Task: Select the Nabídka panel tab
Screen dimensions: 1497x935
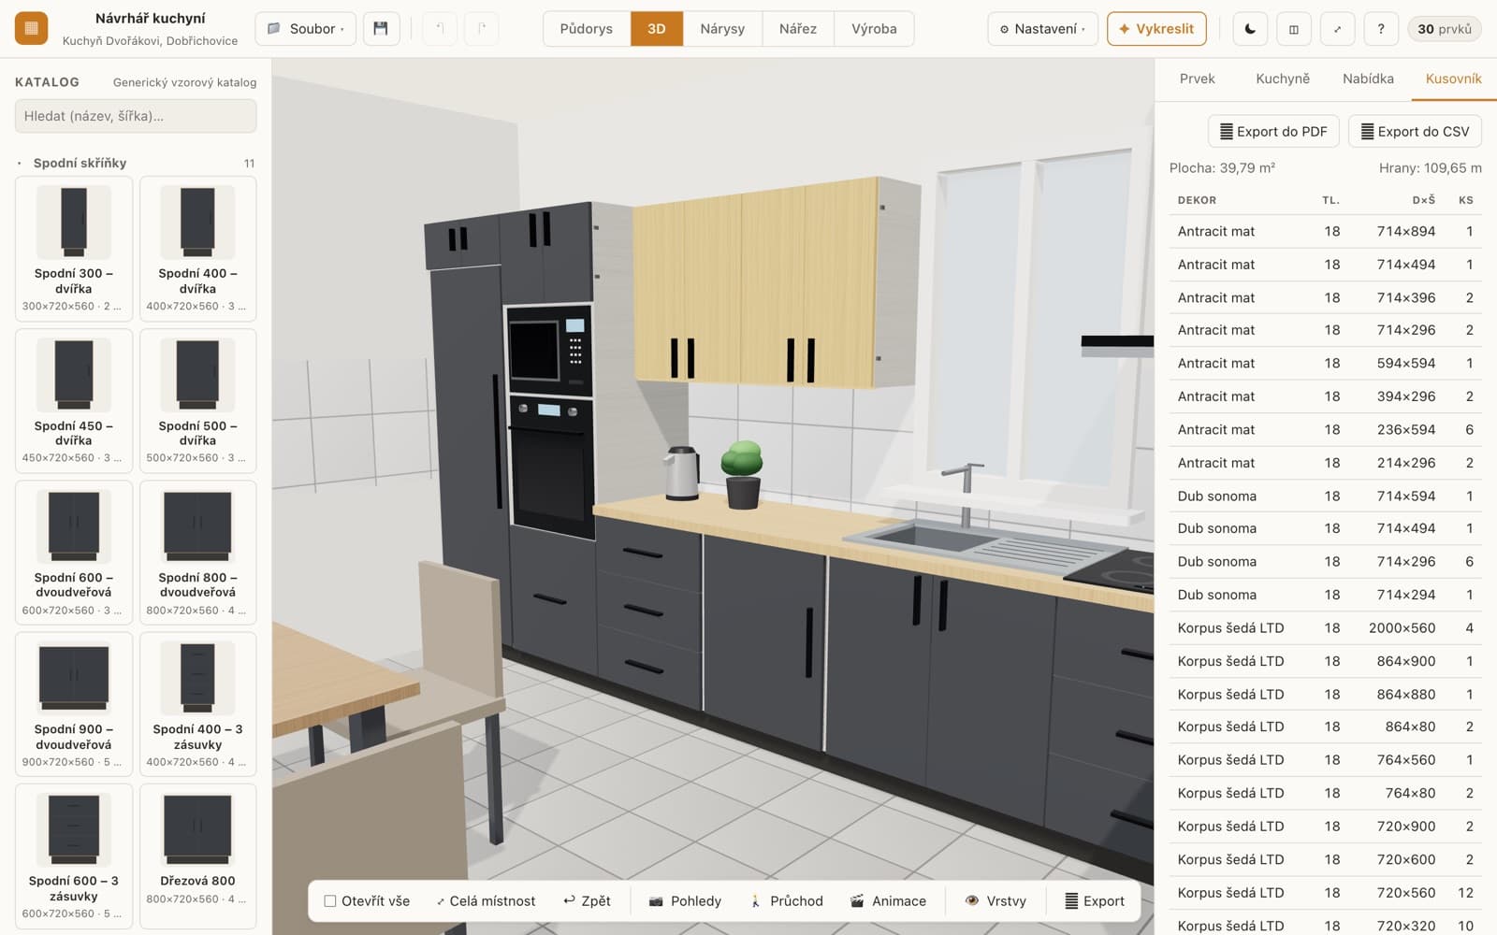Action: click(x=1368, y=79)
